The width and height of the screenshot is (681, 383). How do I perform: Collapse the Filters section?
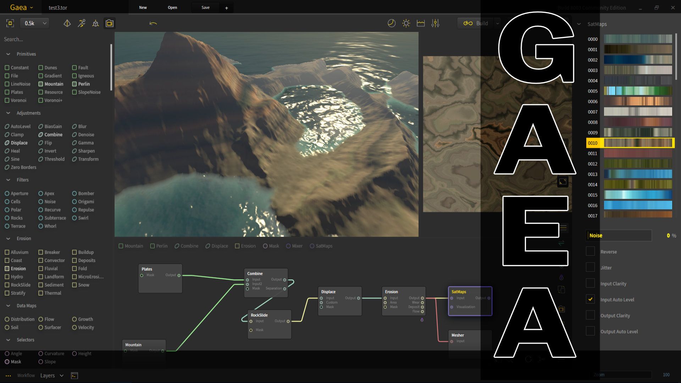tap(8, 180)
